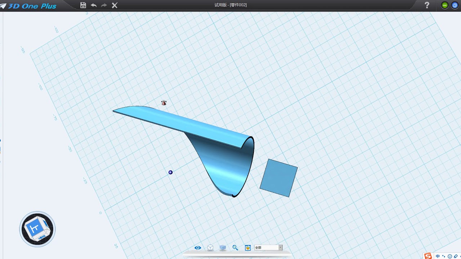Click the IME pen skin tool icon
The image size is (461, 259).
click(x=456, y=256)
